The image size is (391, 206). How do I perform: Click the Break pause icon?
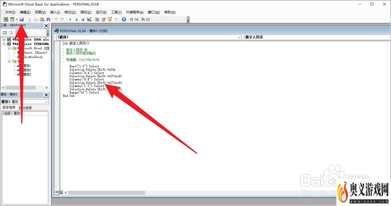[76, 19]
